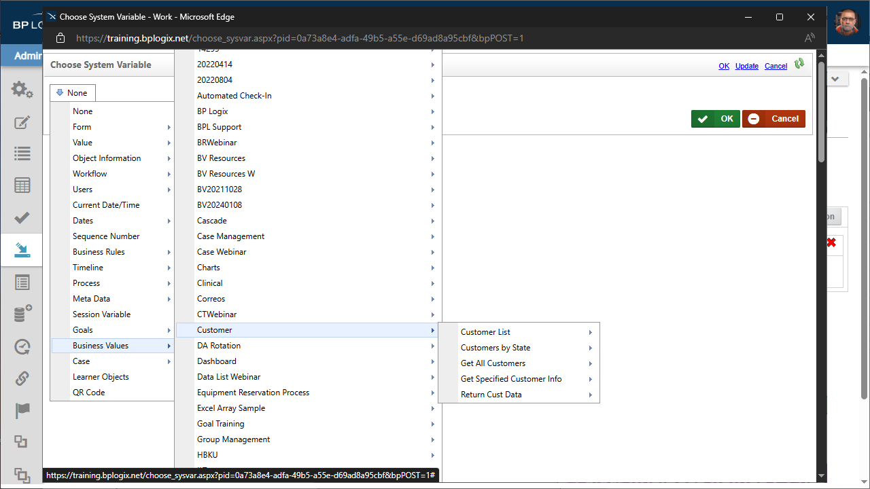
Task: Click the green OK button
Action: click(715, 119)
